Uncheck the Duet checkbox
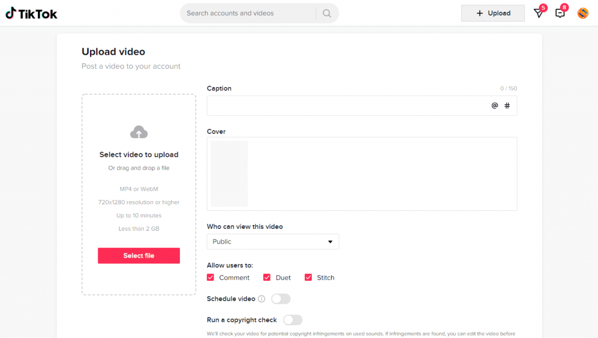 tap(267, 277)
